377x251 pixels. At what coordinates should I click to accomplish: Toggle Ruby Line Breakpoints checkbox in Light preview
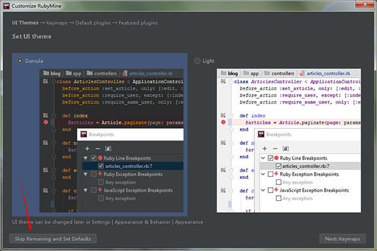pyautogui.click(x=270, y=158)
